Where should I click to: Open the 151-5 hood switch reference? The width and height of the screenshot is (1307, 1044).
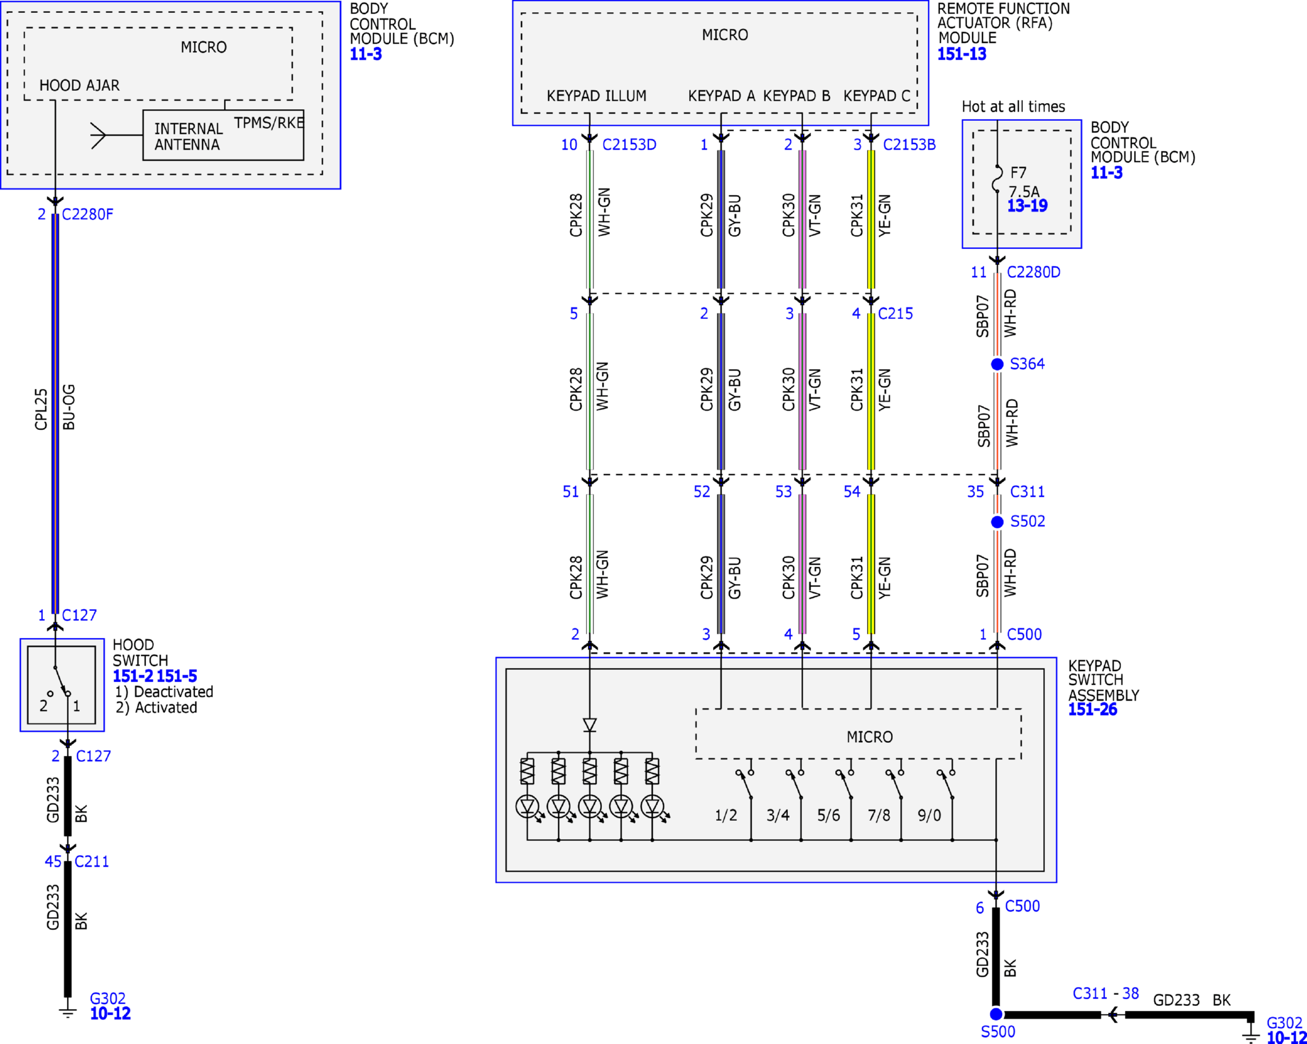[x=177, y=676]
